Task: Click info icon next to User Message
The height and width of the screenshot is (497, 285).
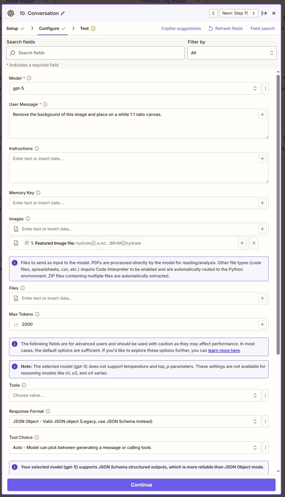Action: 45,104
